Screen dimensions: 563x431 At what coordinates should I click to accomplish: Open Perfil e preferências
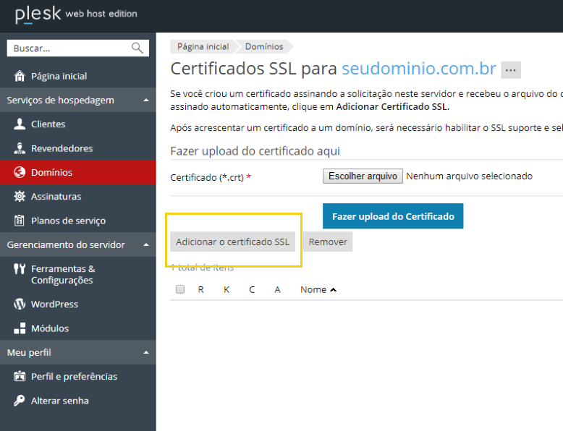[x=78, y=376]
